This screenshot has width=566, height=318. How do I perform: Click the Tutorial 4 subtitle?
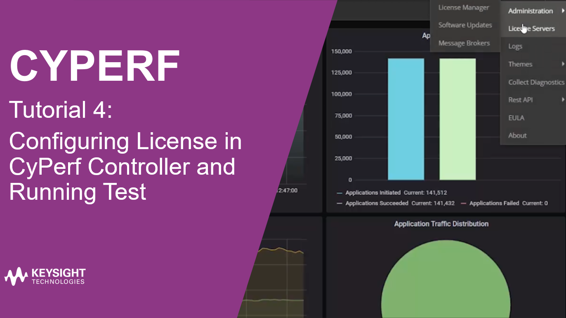coord(61,111)
